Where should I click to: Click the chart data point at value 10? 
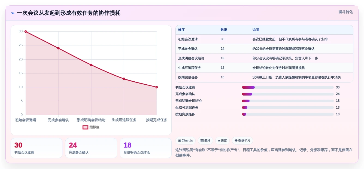[x=157, y=87]
